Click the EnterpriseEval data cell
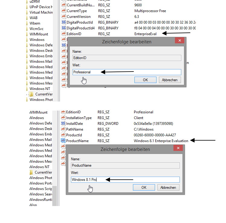Viewport: 226px width, 223px height. coord(145,34)
